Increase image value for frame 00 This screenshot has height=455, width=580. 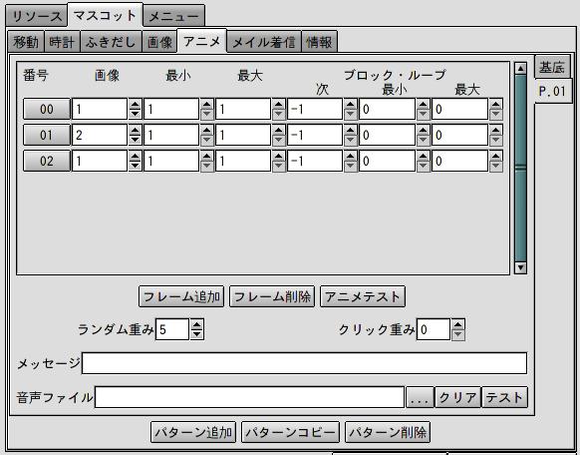click(x=135, y=105)
